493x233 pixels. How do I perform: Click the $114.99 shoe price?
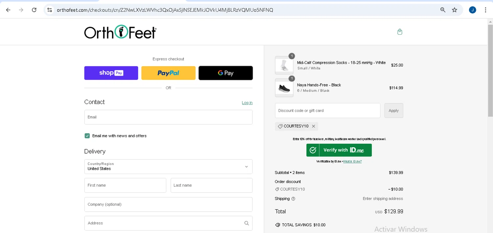coord(396,88)
